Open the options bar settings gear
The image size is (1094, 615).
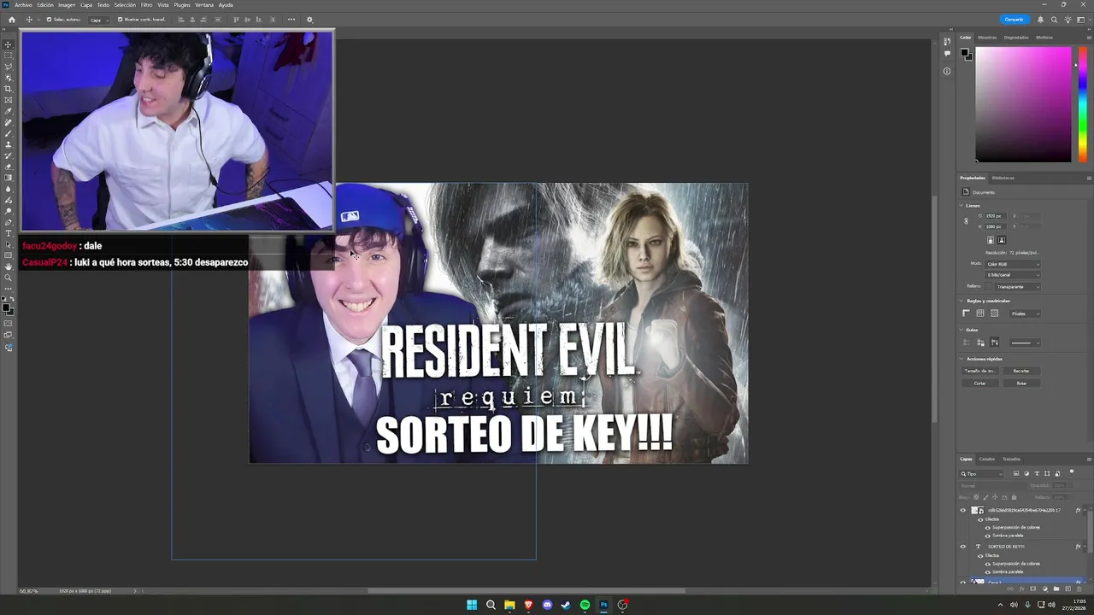pos(309,20)
